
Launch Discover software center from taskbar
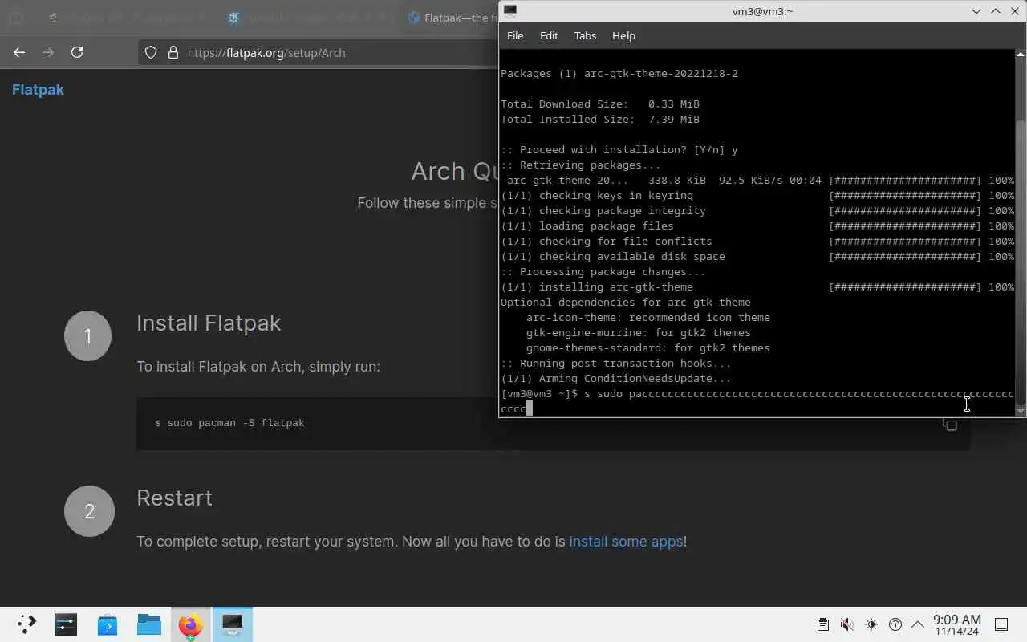[108, 624]
